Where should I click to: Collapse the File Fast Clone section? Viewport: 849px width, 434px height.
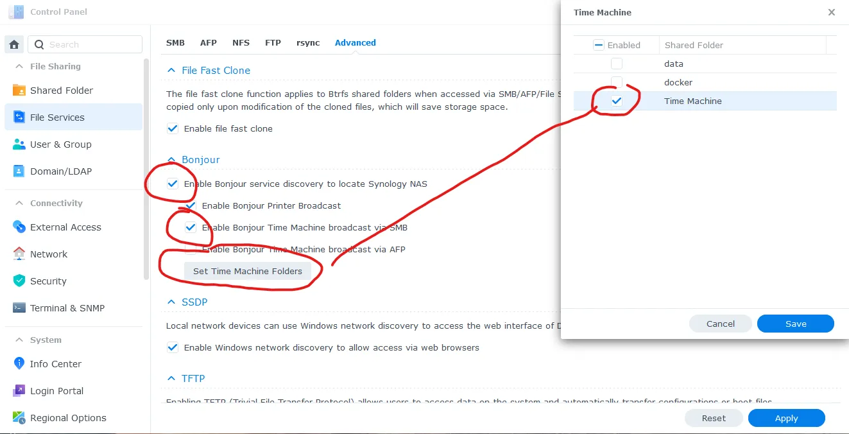point(170,70)
